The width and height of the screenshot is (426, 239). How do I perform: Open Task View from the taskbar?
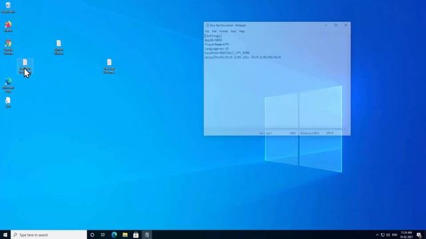pyautogui.click(x=103, y=234)
